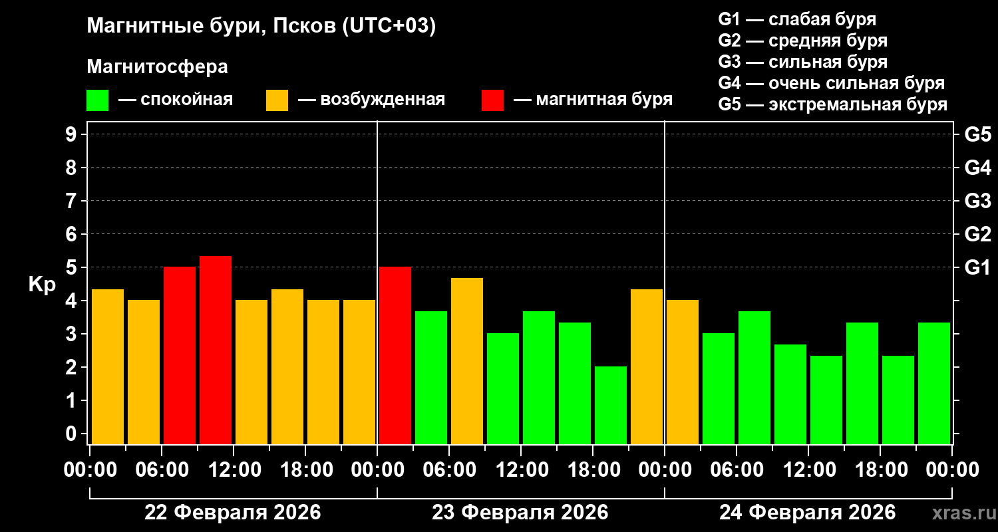Click the chart title 'Магнитные бури, Псков'
998x532 pixels.
(261, 27)
